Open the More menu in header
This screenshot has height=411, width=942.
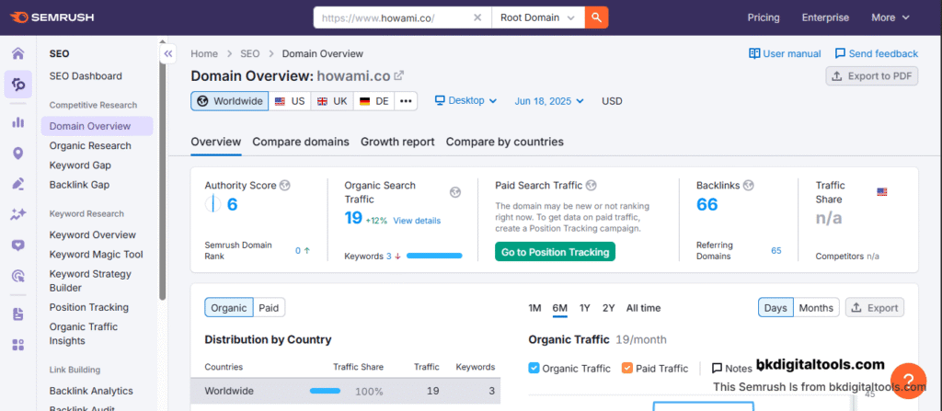890,17
